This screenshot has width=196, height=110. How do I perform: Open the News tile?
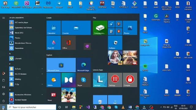(x=54, y=95)
